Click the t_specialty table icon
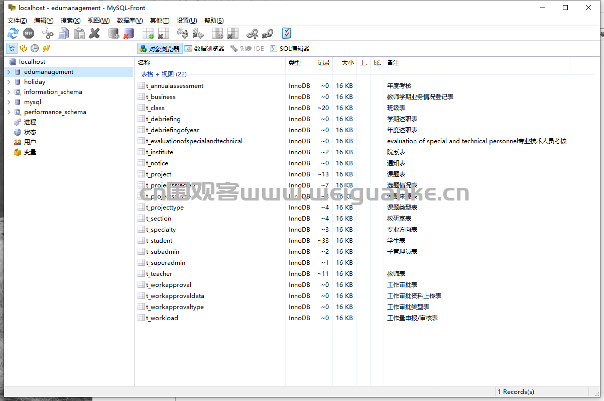The height and width of the screenshot is (401, 604). (x=141, y=230)
